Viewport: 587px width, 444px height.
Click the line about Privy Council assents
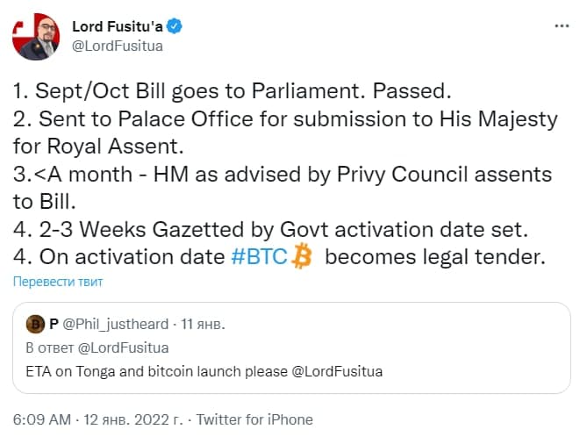[x=283, y=188]
